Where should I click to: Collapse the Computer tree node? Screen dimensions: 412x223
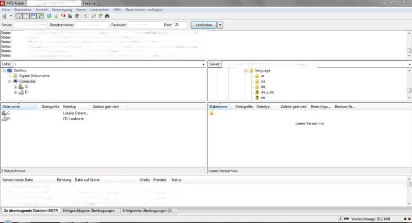[x=10, y=82]
